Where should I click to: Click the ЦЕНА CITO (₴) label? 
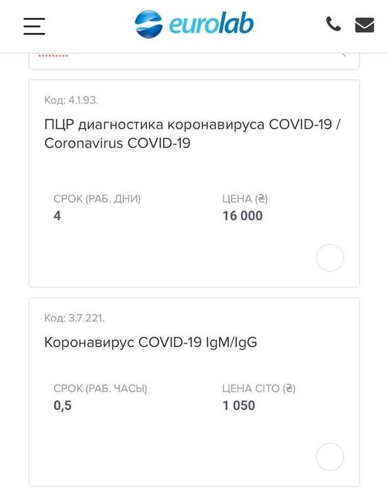[259, 389]
